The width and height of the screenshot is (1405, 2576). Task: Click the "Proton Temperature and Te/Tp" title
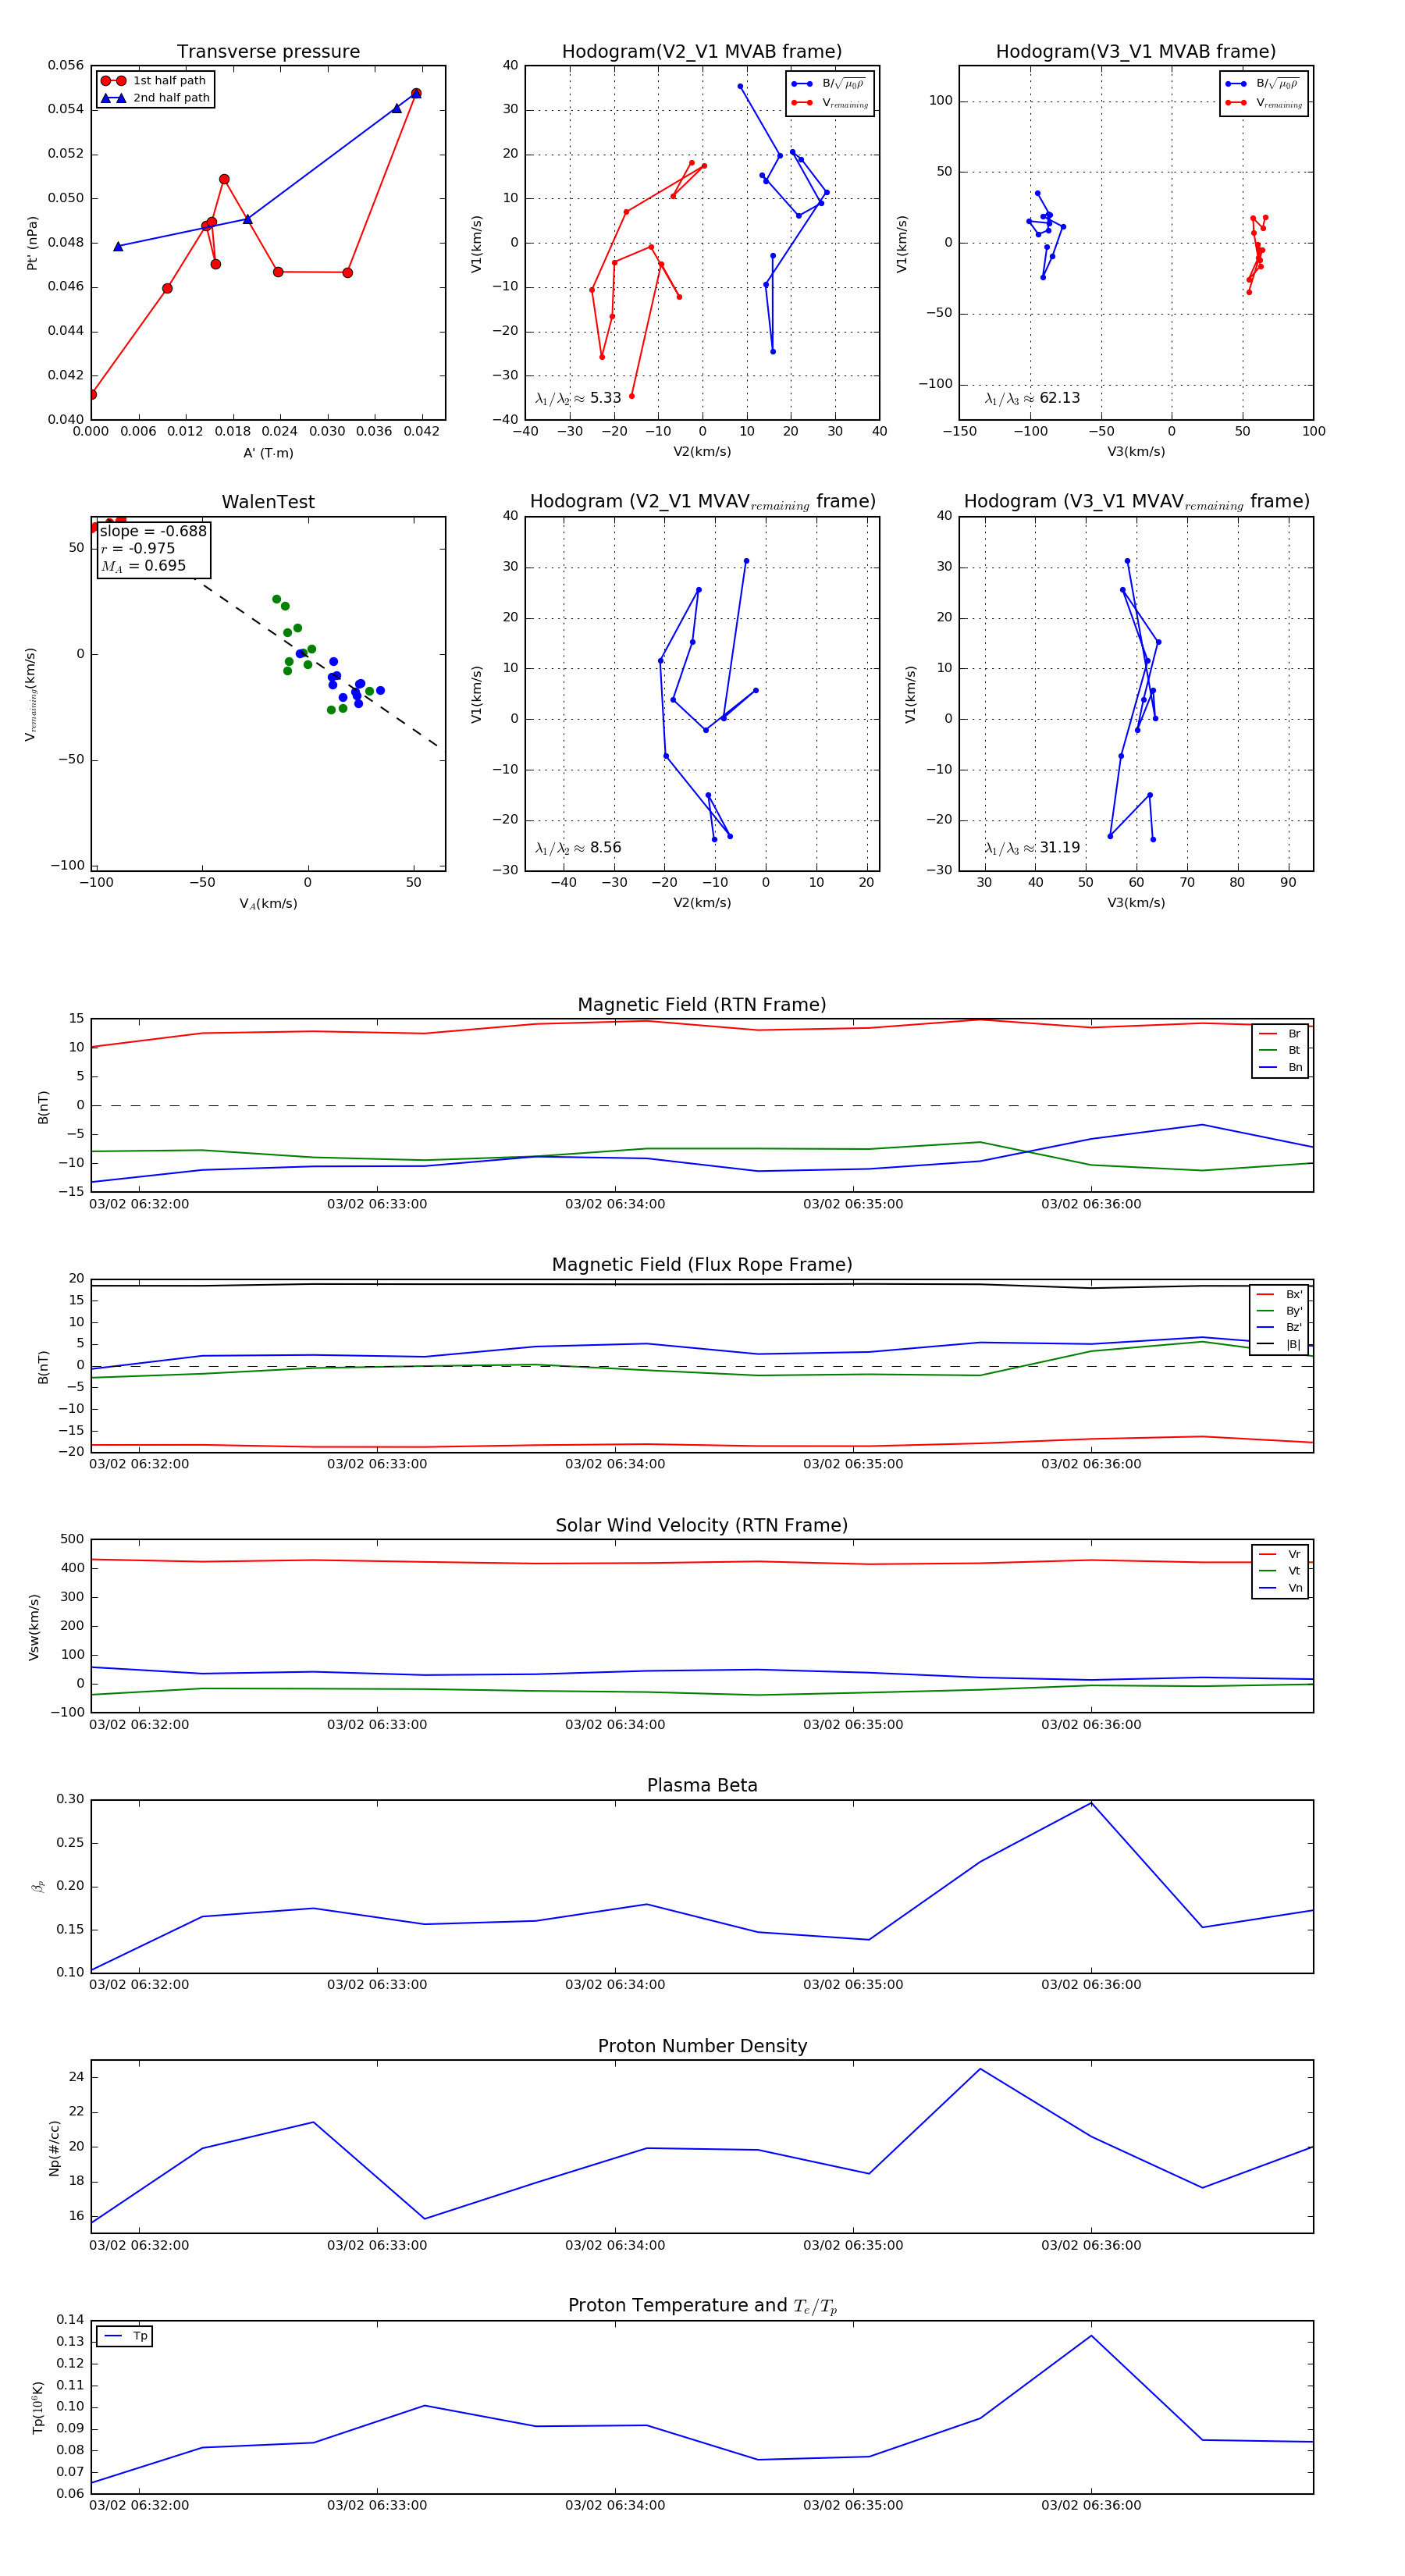coord(702,2306)
